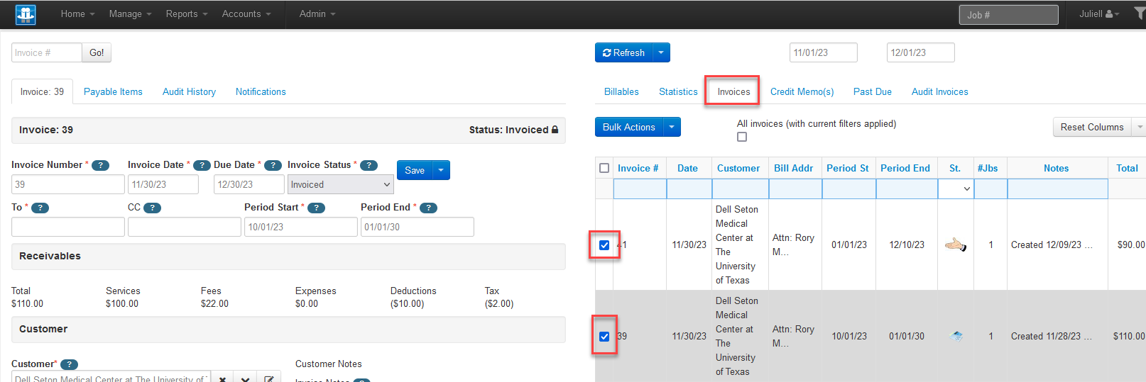Select the Invoices tab
The height and width of the screenshot is (382, 1146).
(x=733, y=91)
